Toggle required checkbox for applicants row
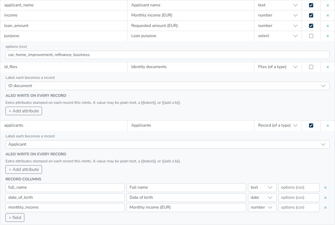This screenshot has width=335, height=225. click(x=311, y=125)
